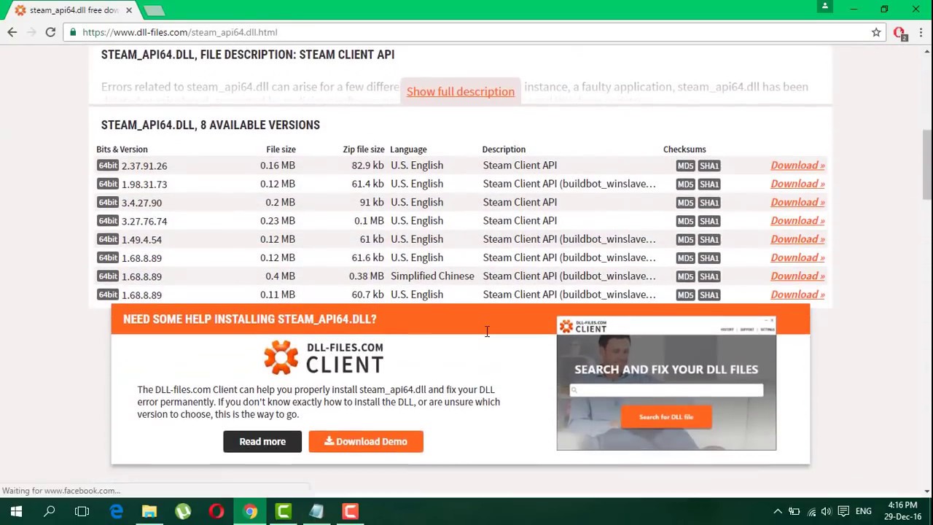Click the DLL-files.com Client logo

[x=324, y=357]
